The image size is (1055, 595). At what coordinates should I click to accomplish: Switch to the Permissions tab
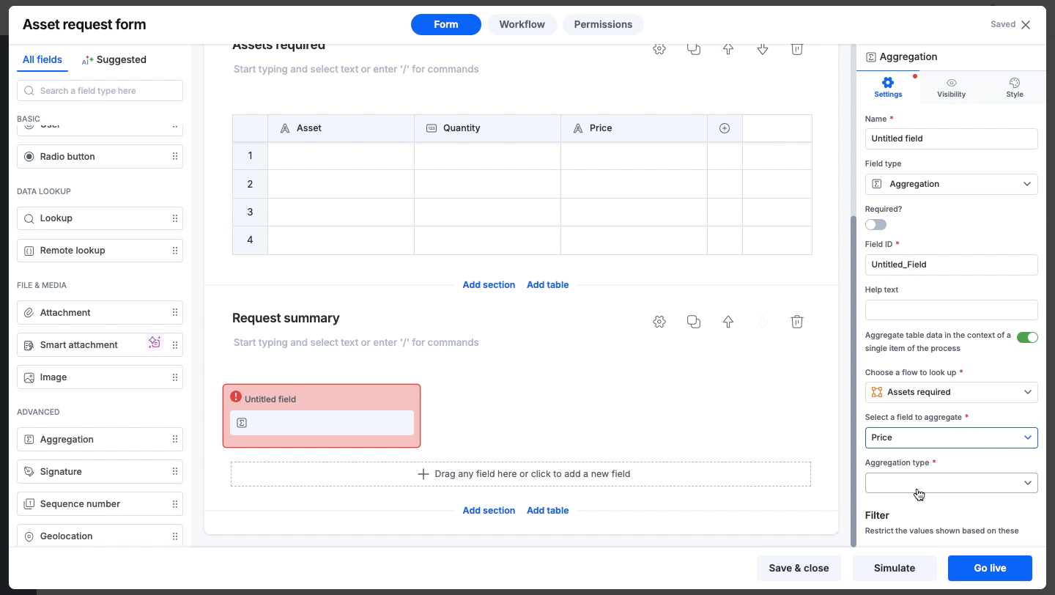coord(603,24)
